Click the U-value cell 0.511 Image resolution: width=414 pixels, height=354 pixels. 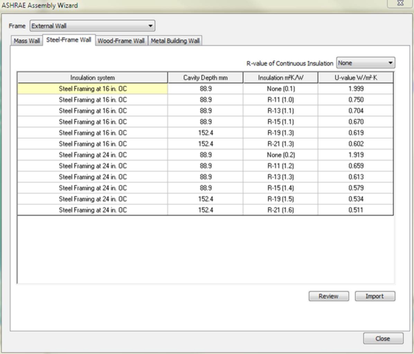point(356,210)
